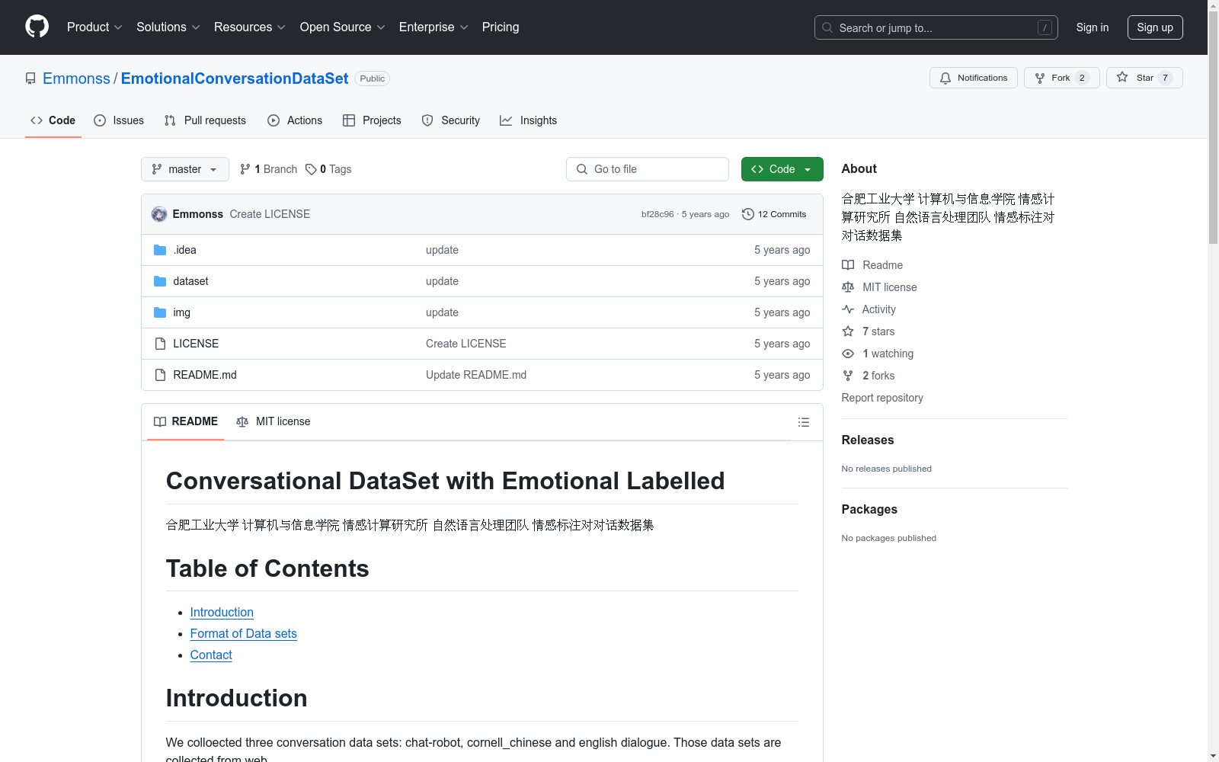1219x762 pixels.
Task: Focus the Go to file input
Action: click(648, 169)
